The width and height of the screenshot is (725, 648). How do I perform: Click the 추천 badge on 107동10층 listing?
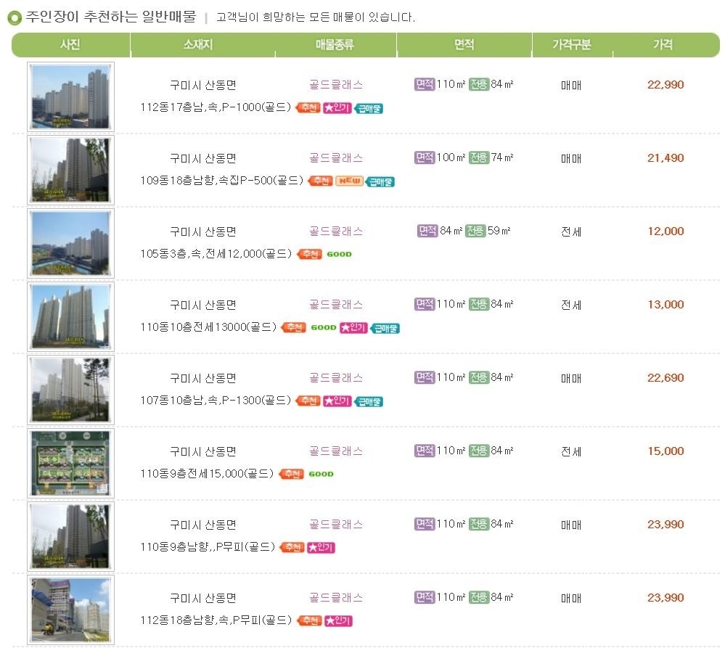point(308,401)
